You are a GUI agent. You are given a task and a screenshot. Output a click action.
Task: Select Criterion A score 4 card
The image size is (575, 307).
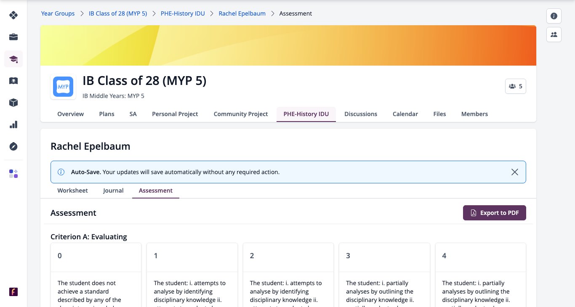481,275
